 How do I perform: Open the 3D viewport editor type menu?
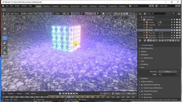[4, 14]
